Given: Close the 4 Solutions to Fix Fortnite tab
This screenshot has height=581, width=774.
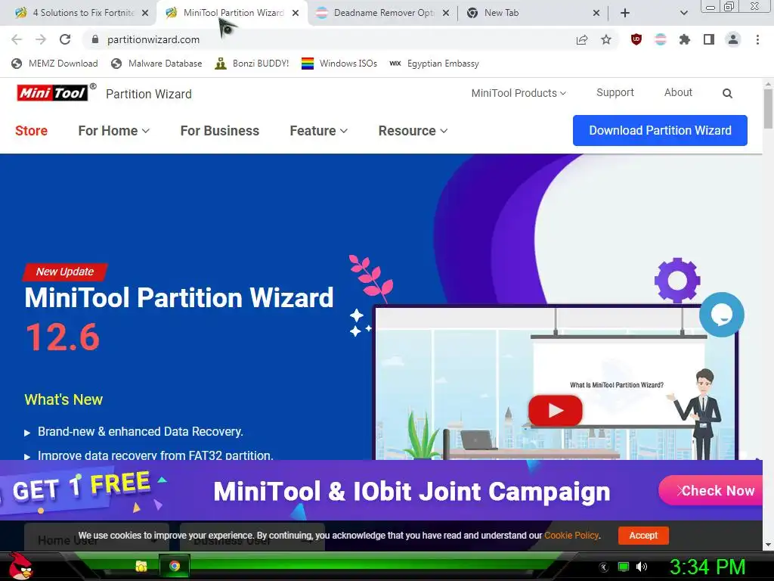Looking at the screenshot, I should point(145,13).
